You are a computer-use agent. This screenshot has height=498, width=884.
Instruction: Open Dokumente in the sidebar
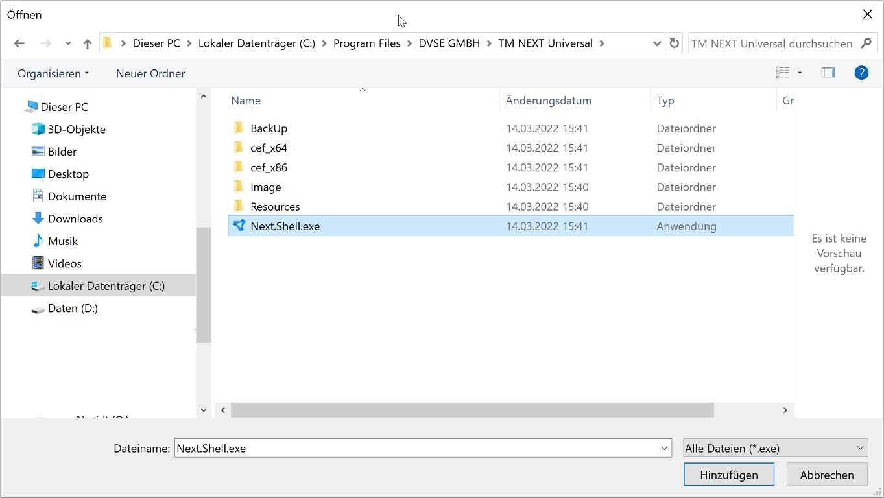pos(77,196)
